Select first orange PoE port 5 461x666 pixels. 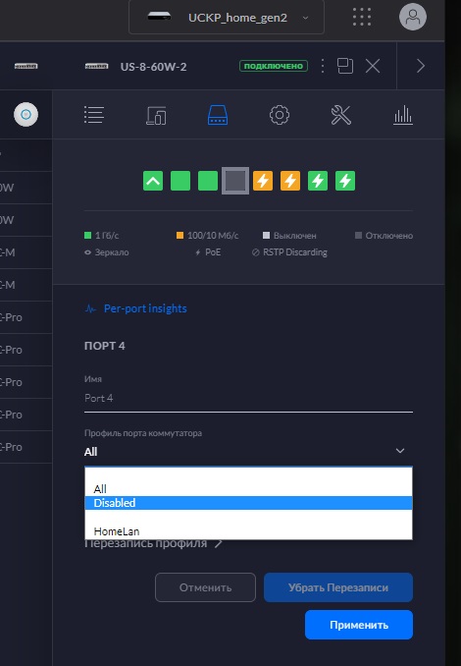tap(263, 181)
